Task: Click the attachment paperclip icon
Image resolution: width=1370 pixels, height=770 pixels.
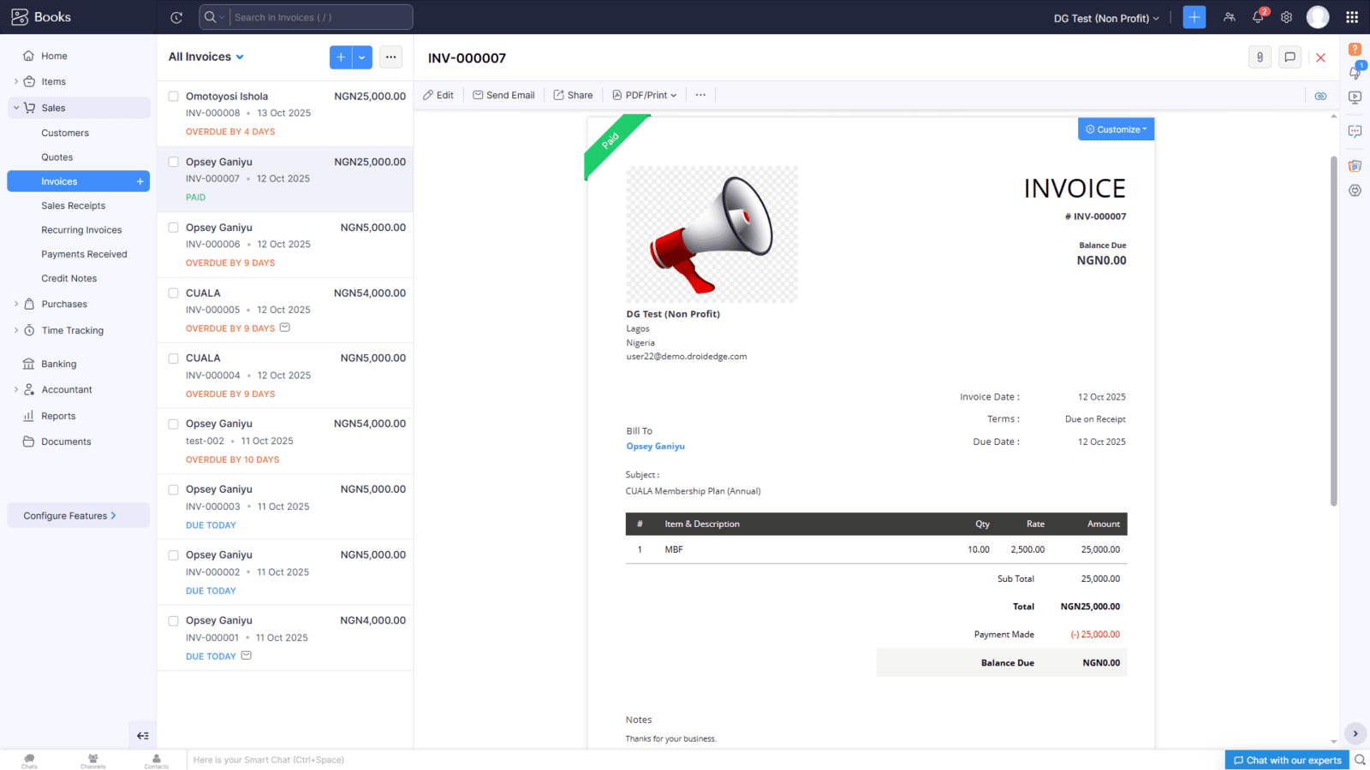Action: (x=1260, y=57)
